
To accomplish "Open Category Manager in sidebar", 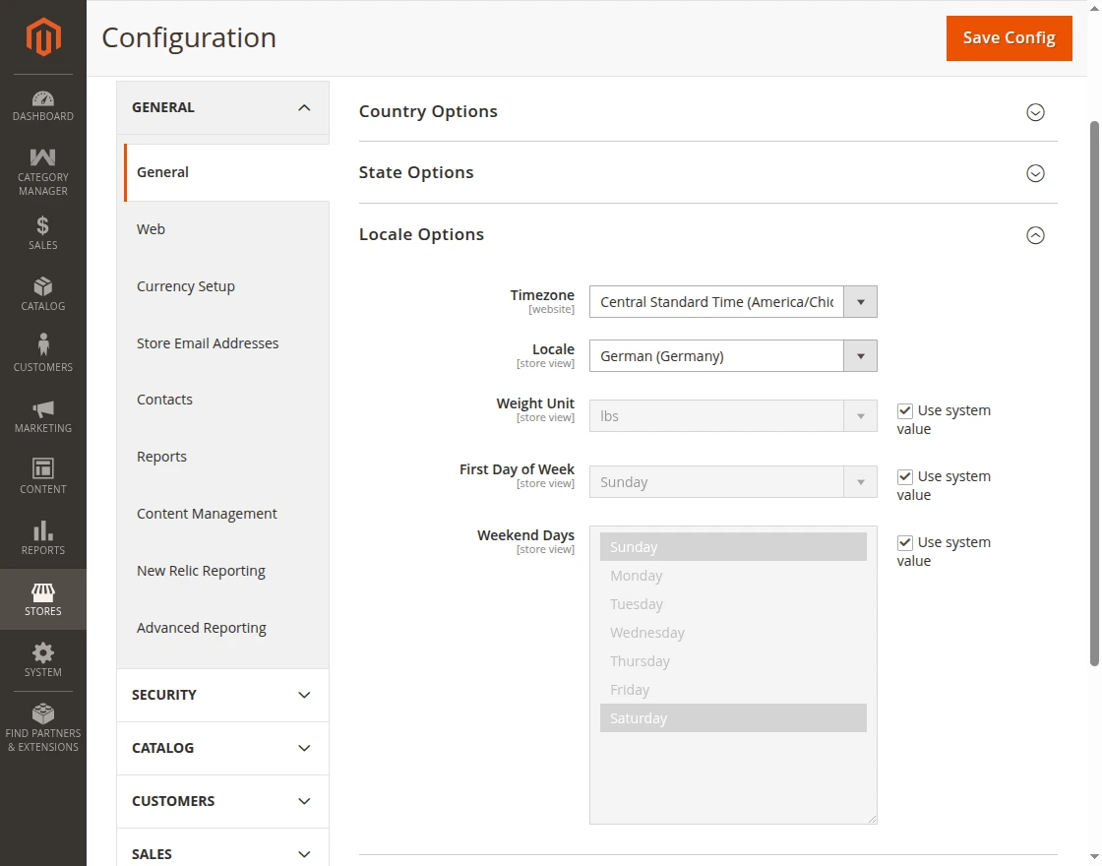I will point(43,172).
